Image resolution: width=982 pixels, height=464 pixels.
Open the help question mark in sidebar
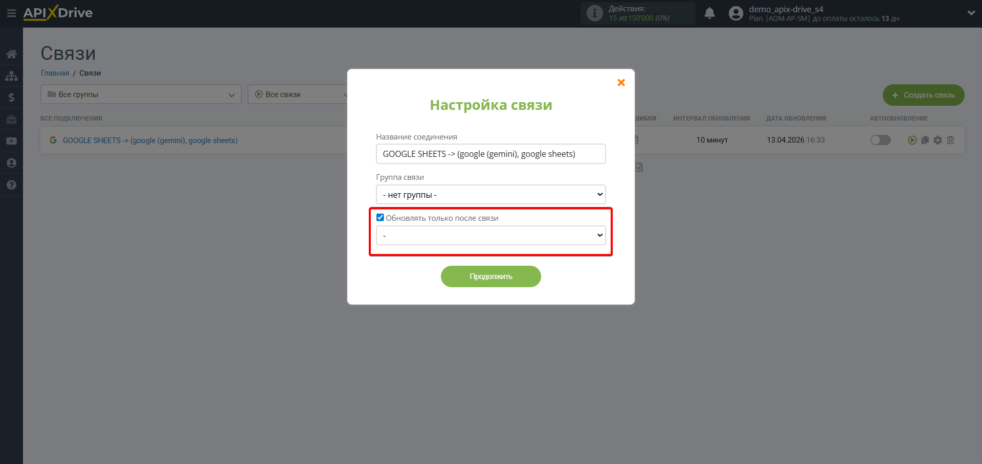[x=11, y=185]
